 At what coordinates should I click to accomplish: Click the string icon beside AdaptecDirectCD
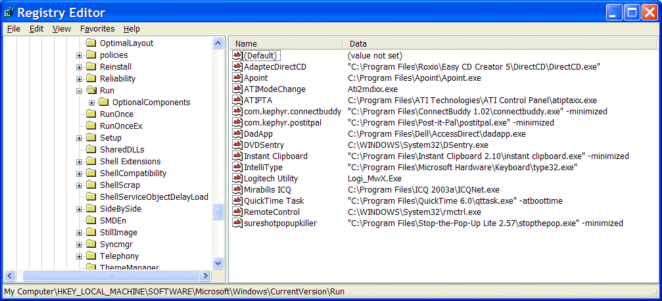point(237,66)
